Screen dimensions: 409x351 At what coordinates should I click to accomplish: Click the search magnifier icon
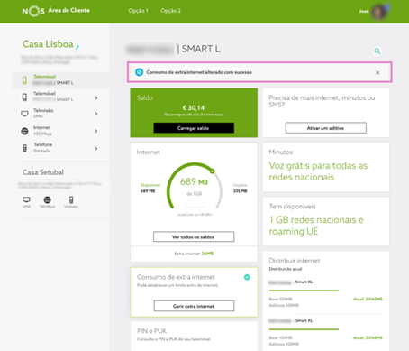pos(377,51)
